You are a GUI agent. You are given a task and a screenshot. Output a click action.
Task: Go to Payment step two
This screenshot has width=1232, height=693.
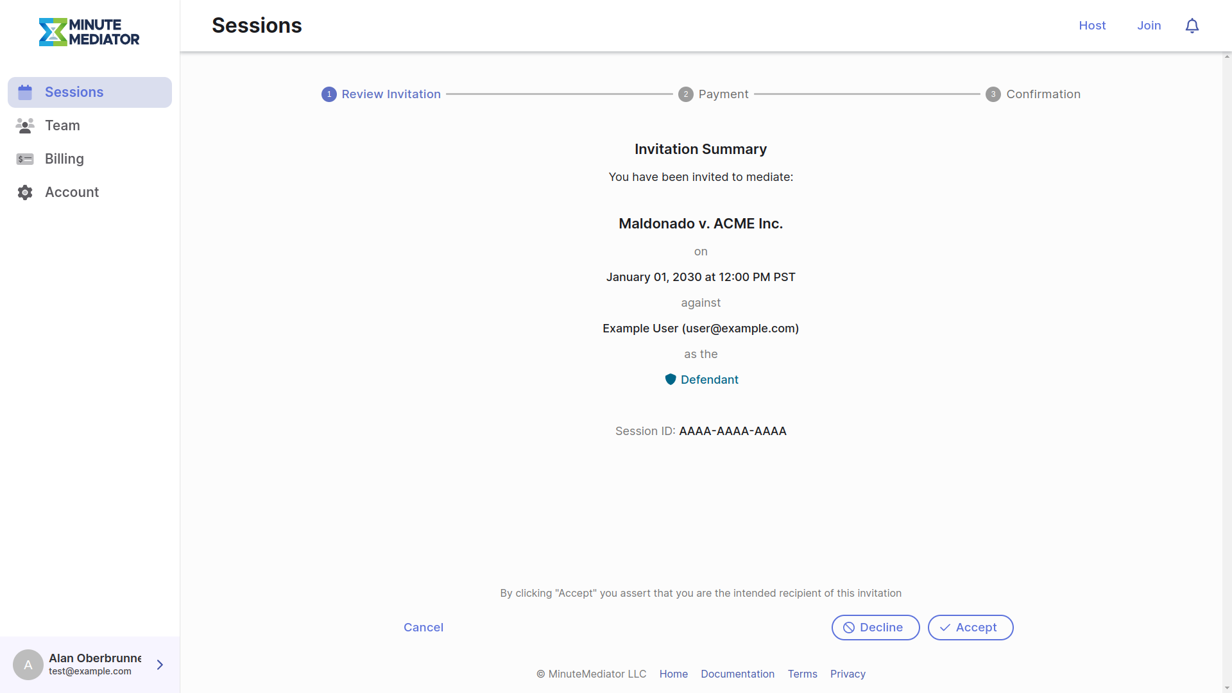[x=713, y=94]
